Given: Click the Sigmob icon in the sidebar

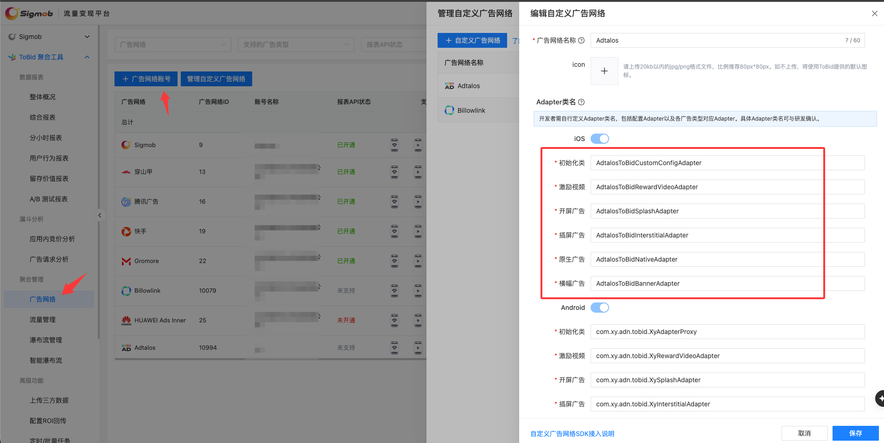Looking at the screenshot, I should [x=12, y=37].
